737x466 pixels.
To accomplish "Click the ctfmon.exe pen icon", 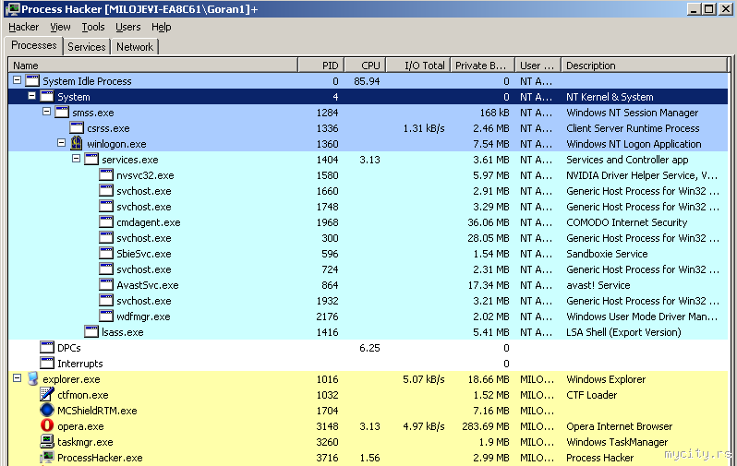I will click(47, 395).
